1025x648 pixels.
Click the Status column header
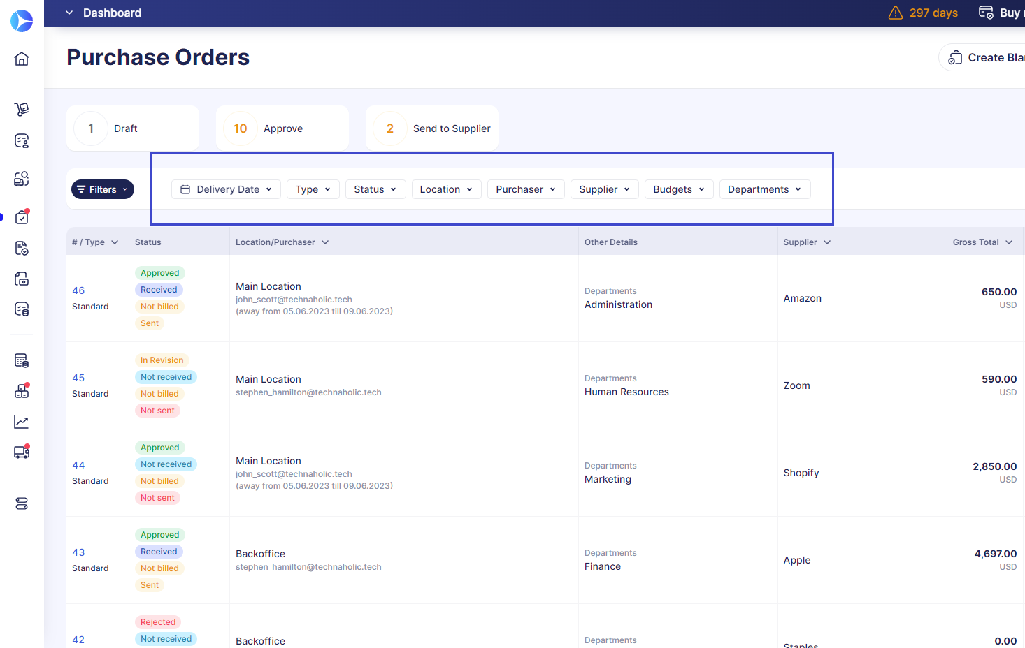pyautogui.click(x=148, y=242)
